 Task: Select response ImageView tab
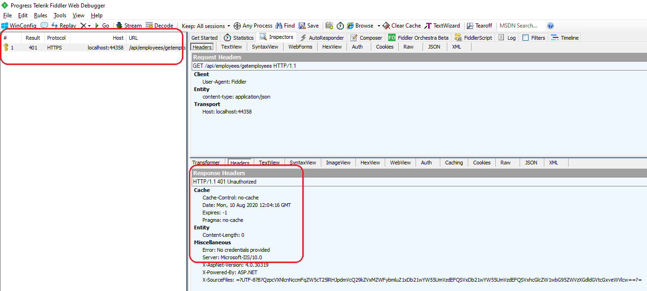pos(338,163)
